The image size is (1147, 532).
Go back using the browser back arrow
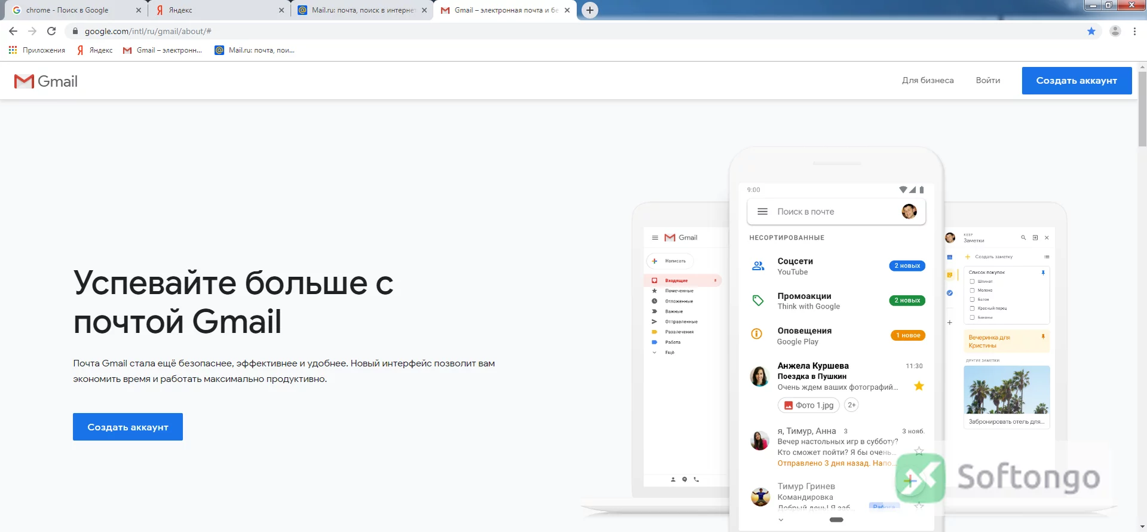point(13,31)
